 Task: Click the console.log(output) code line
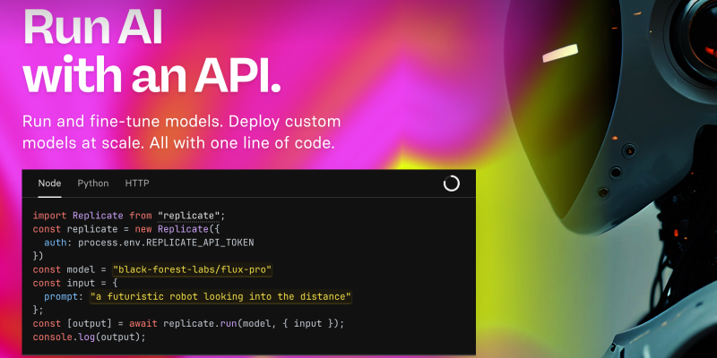point(89,337)
